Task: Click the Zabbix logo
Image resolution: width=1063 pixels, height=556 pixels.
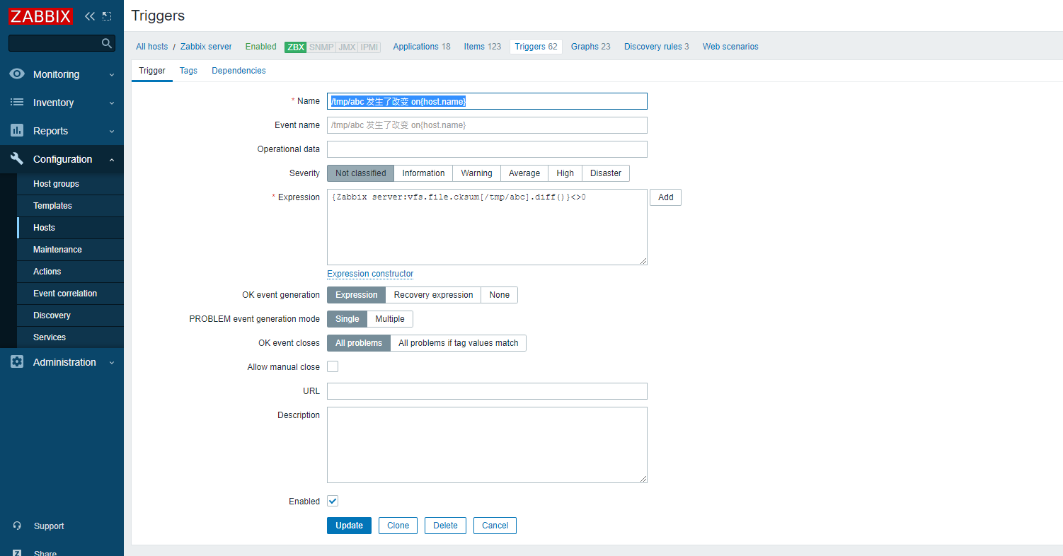Action: pyautogui.click(x=40, y=16)
